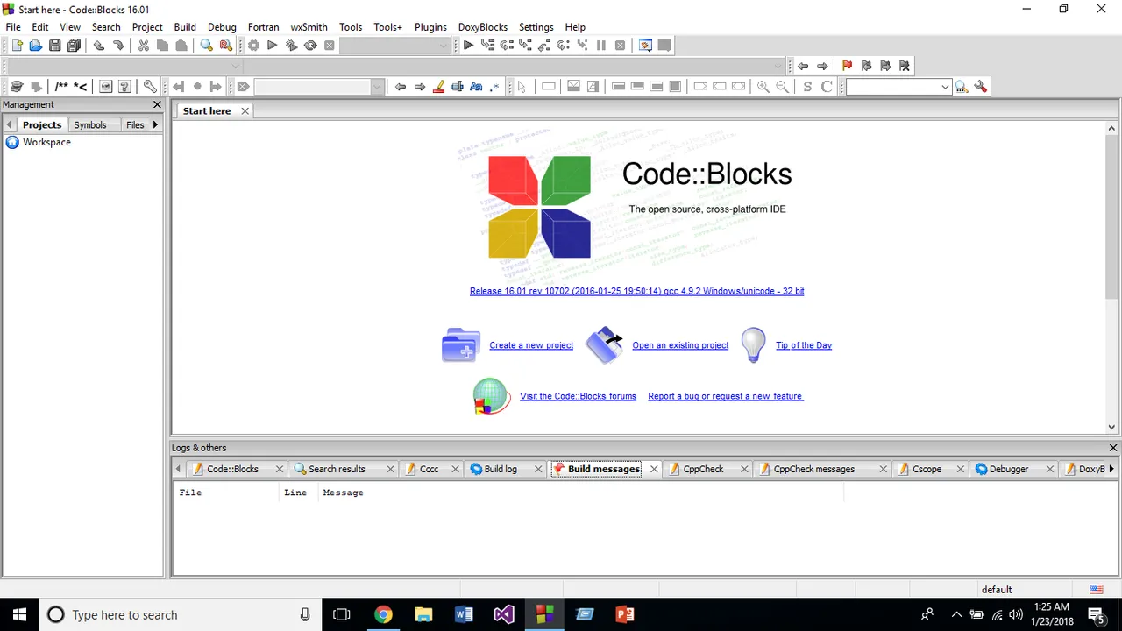Open DoxyBlocks preferences wrench icon

(x=150, y=87)
